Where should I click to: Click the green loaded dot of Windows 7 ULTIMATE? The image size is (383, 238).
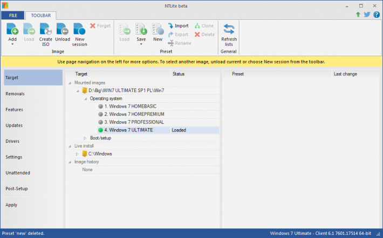[x=100, y=130]
